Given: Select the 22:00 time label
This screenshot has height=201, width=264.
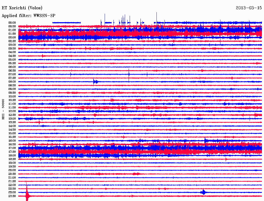Looking at the screenshot, I should [12, 185].
